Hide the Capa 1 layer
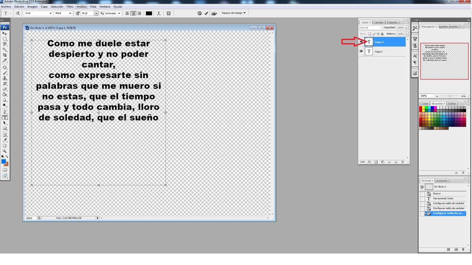The image size is (472, 265). (x=361, y=51)
